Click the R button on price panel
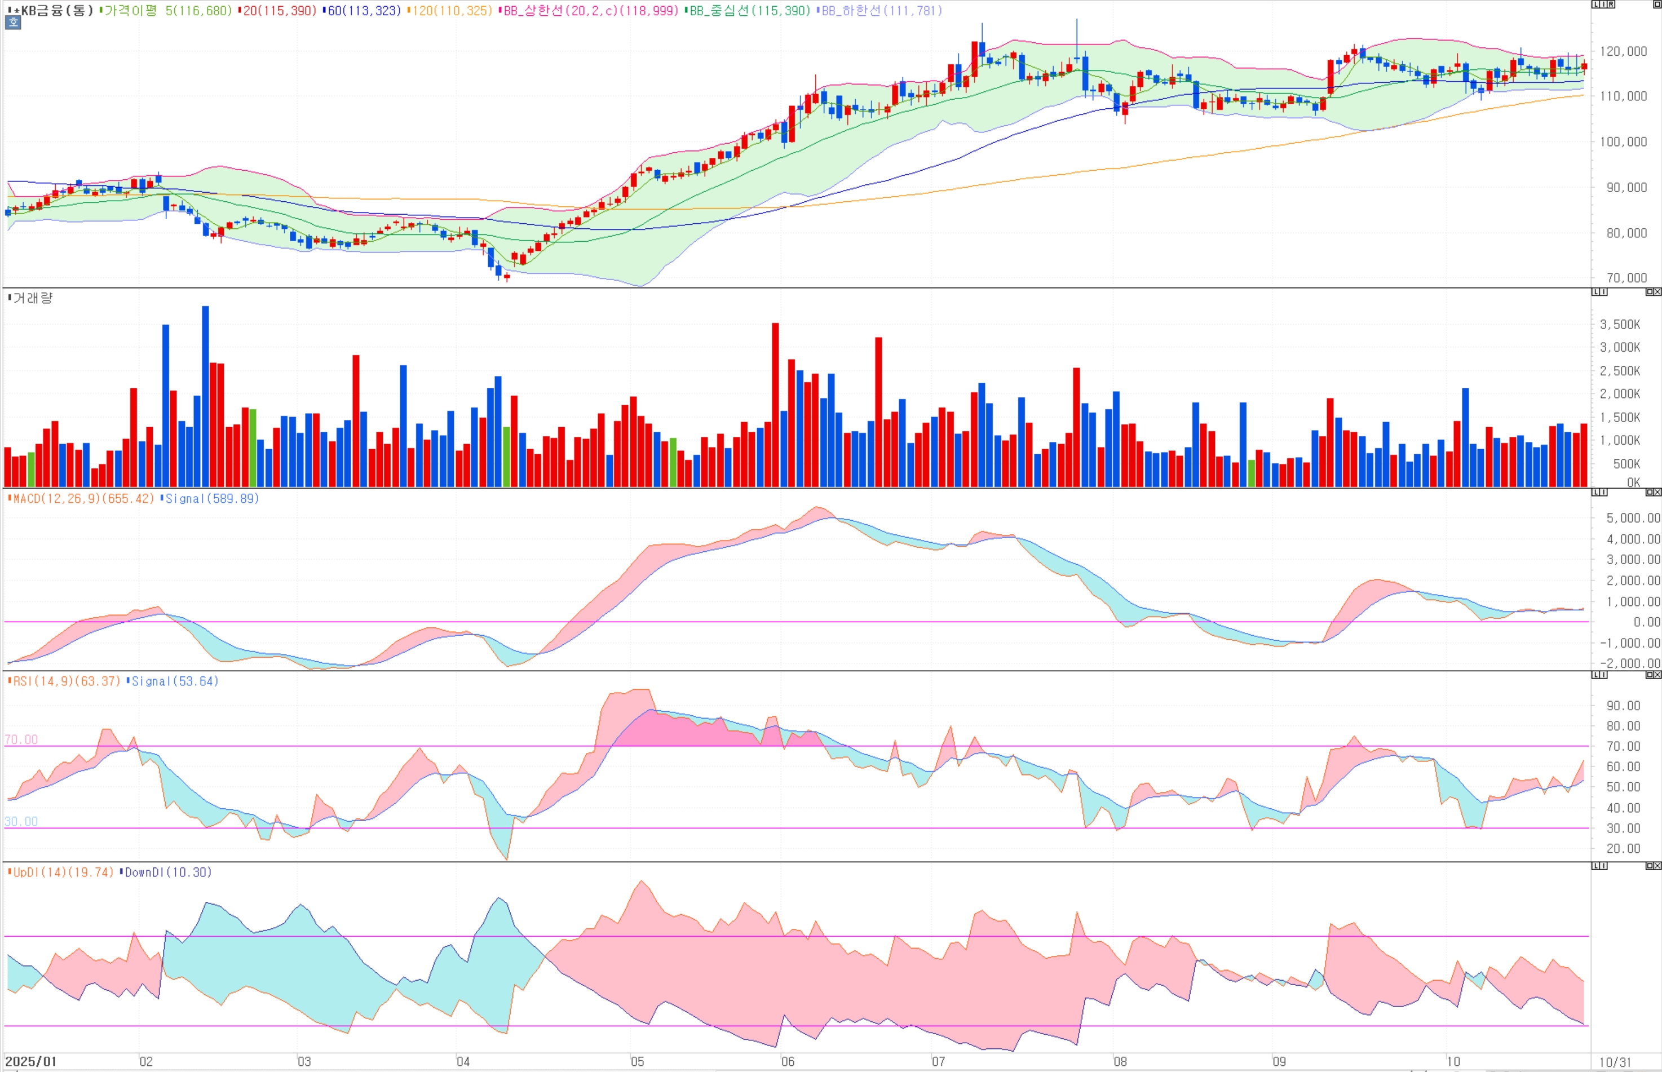 pyautogui.click(x=1611, y=4)
